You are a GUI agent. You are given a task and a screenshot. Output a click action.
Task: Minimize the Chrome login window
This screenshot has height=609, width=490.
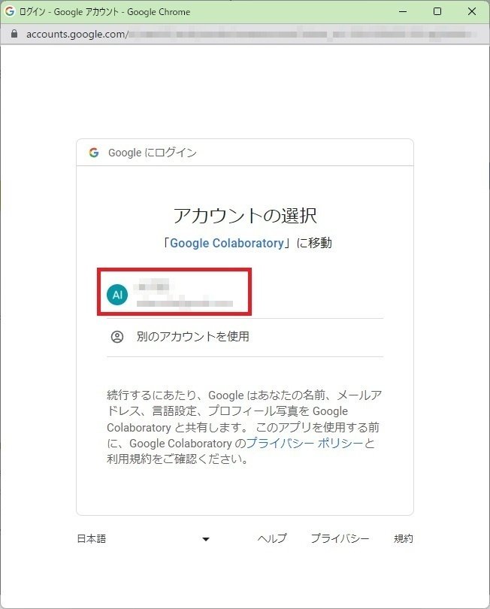coord(403,11)
